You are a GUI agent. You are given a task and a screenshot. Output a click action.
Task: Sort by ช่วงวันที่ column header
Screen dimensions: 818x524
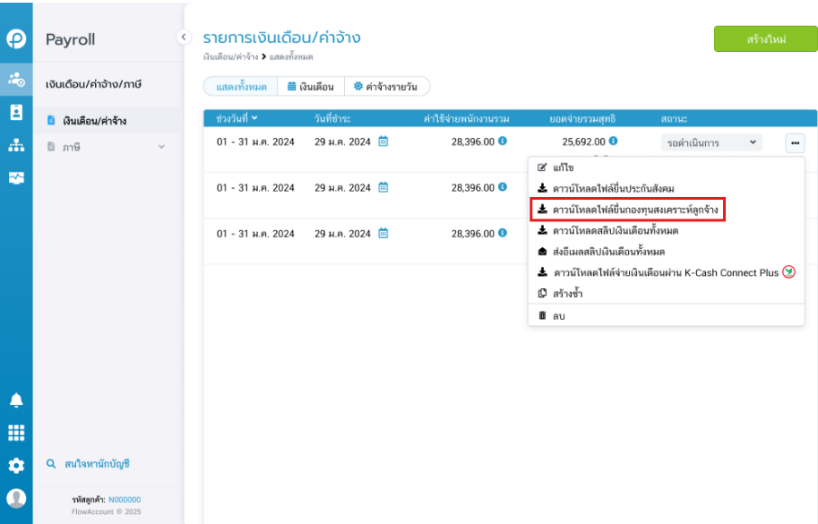tap(237, 118)
